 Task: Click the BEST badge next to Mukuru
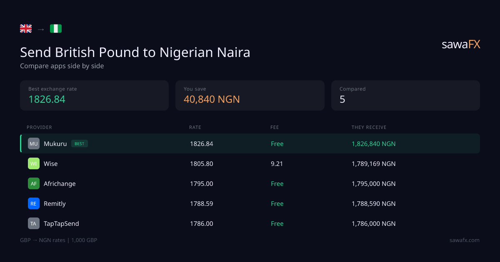pyautogui.click(x=80, y=144)
